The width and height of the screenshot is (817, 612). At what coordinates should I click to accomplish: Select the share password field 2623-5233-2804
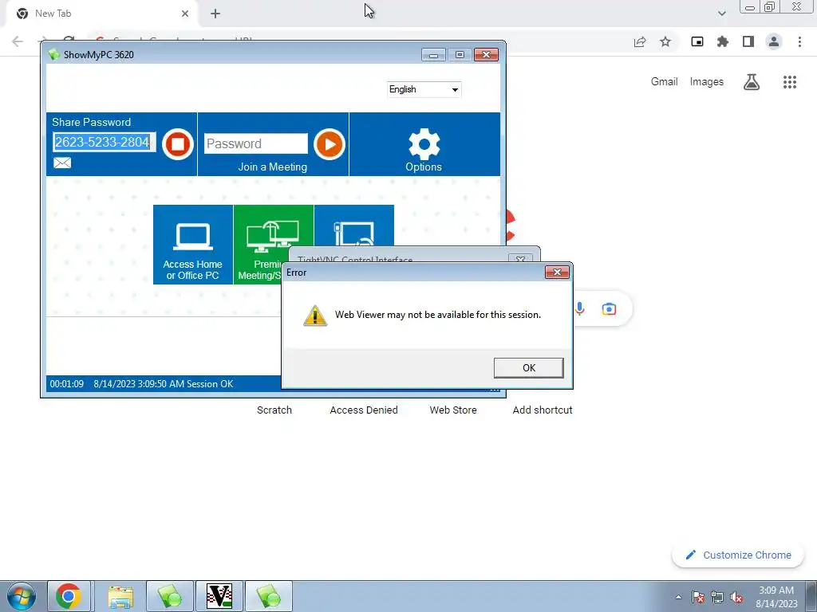pyautogui.click(x=104, y=142)
